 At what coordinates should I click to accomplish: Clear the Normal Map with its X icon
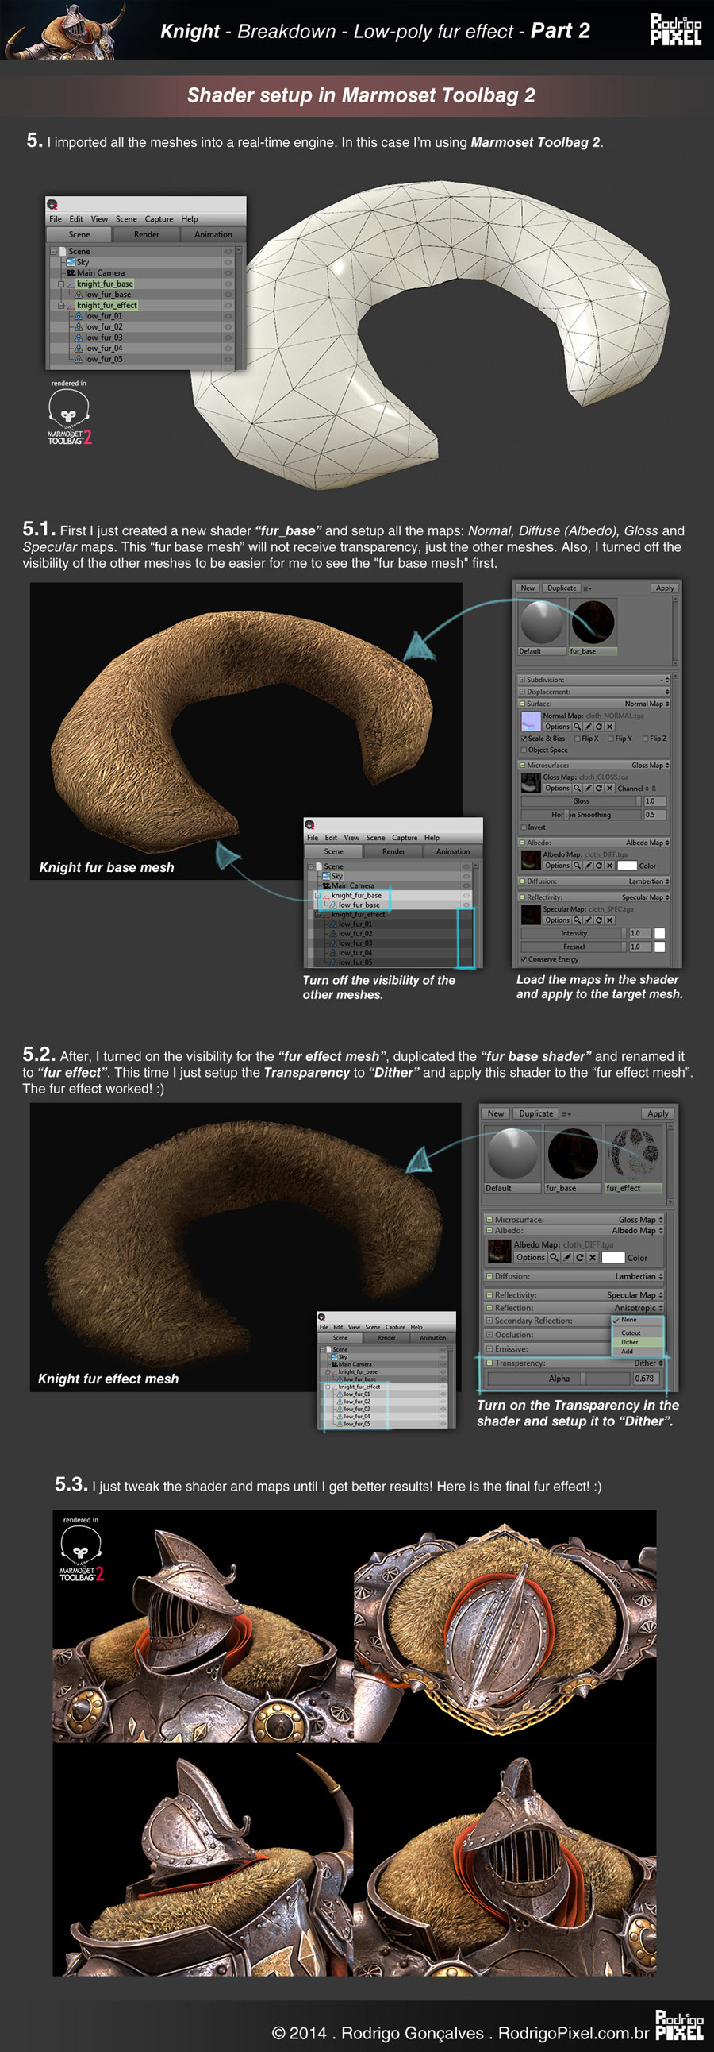610,727
